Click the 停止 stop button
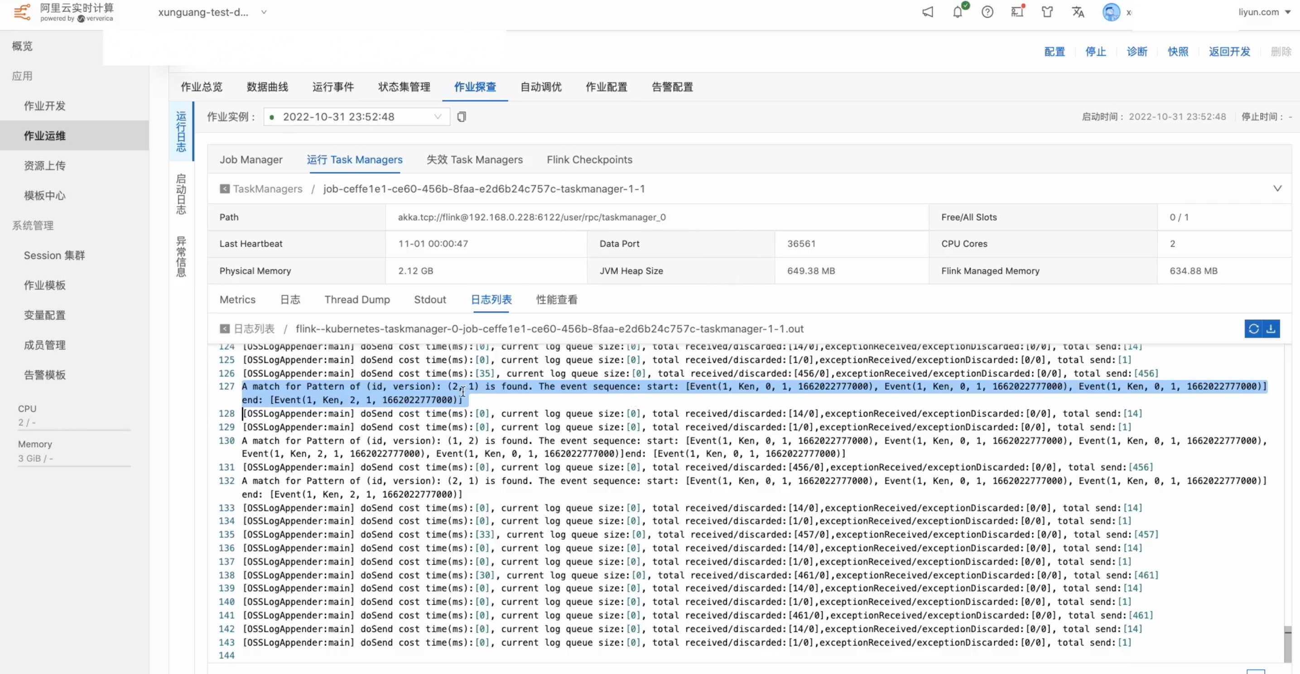1300x674 pixels. [1095, 52]
